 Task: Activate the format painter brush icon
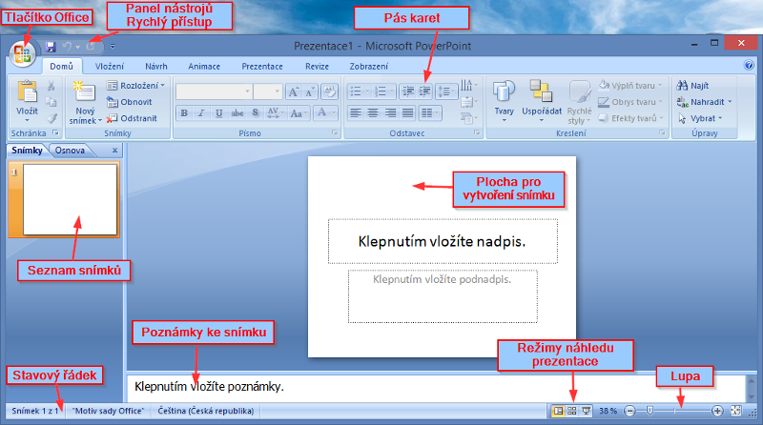click(51, 118)
